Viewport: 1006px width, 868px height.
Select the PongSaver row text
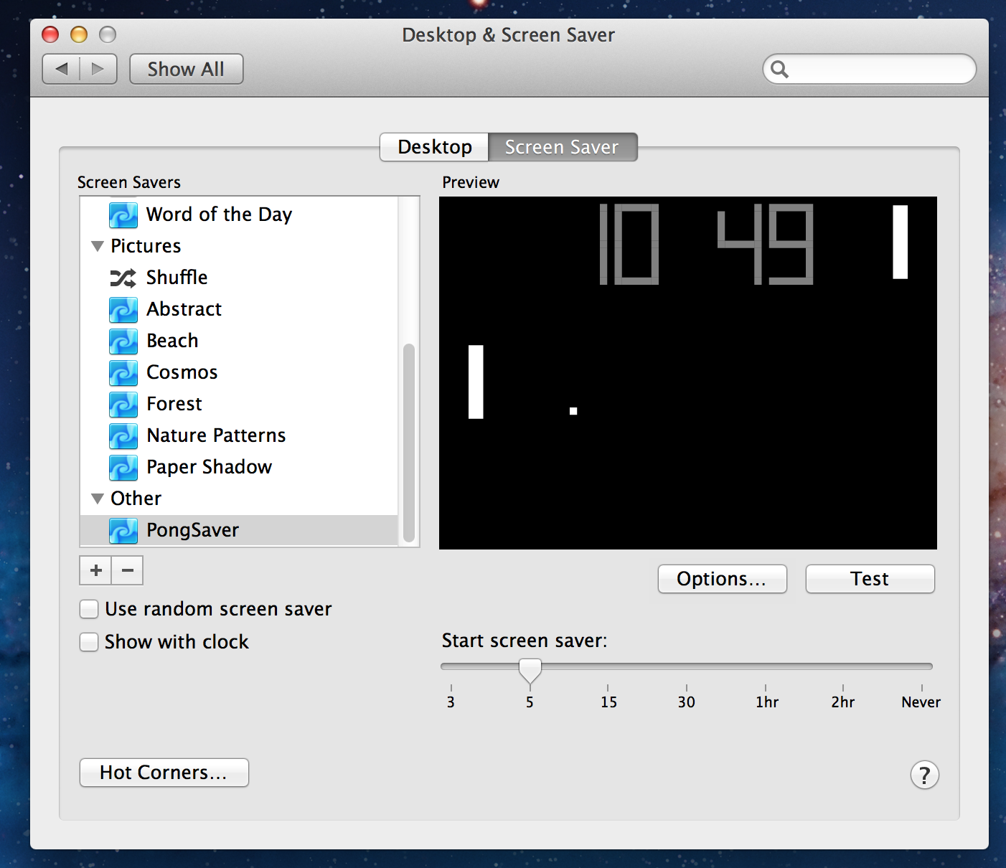coord(192,530)
